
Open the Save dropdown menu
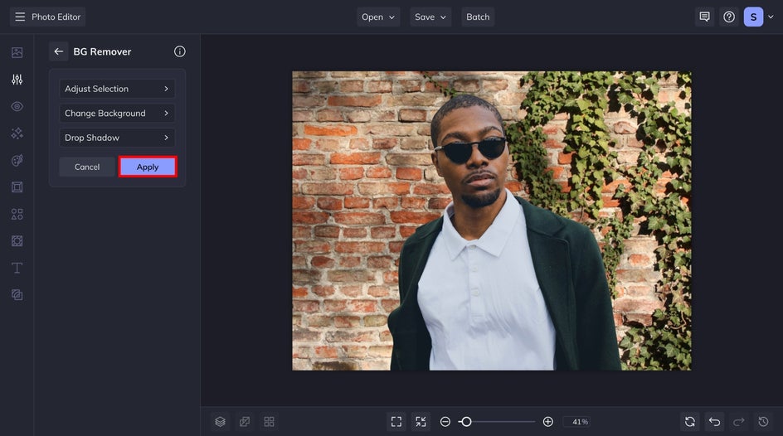[430, 17]
